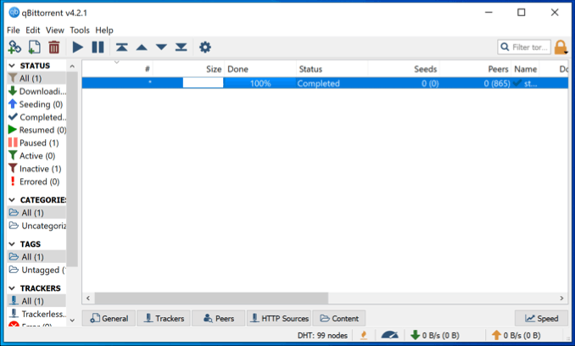The height and width of the screenshot is (346, 575).
Task: Filter by Errored (0) status
Action: pos(36,181)
